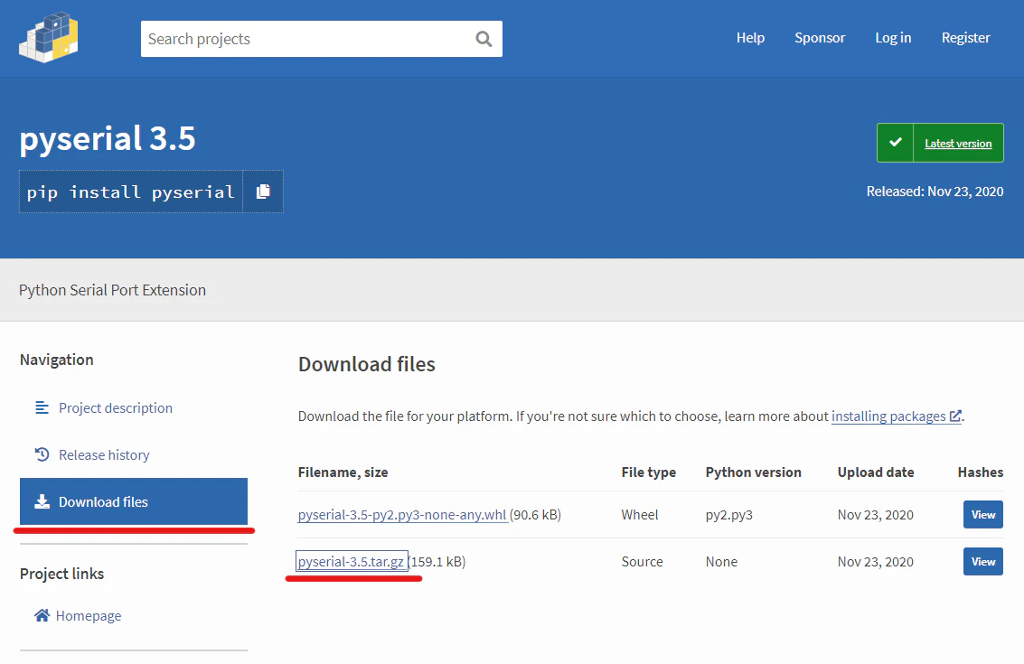Click the Navigation heading

(56, 360)
